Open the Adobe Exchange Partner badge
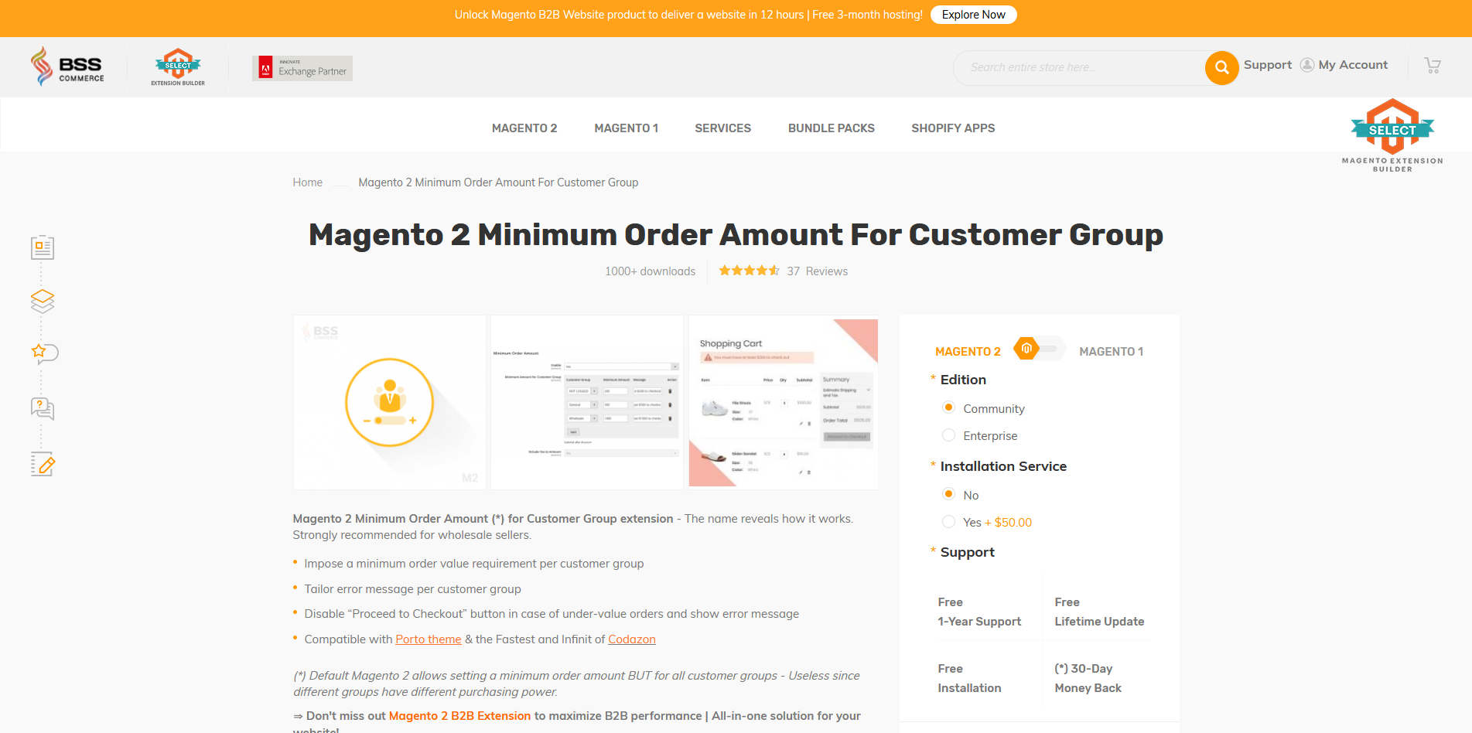 tap(302, 68)
